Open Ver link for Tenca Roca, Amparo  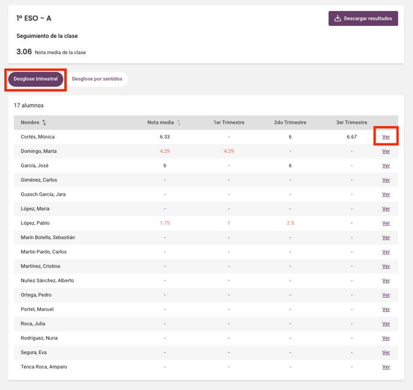[x=386, y=367]
